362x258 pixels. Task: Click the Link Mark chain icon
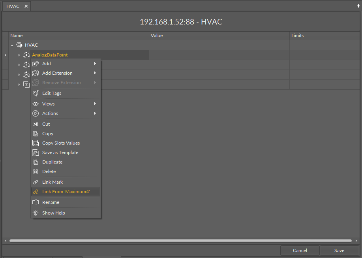tap(36, 182)
